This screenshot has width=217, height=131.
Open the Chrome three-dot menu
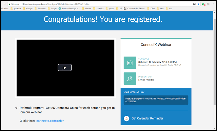tap(213, 4)
